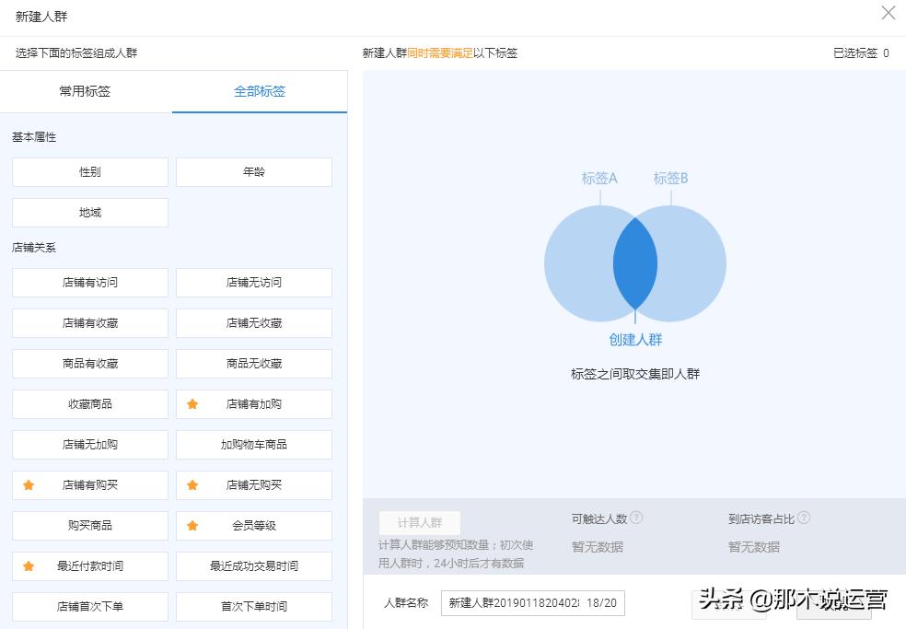Switch to the 全部标签 tab

point(258,92)
